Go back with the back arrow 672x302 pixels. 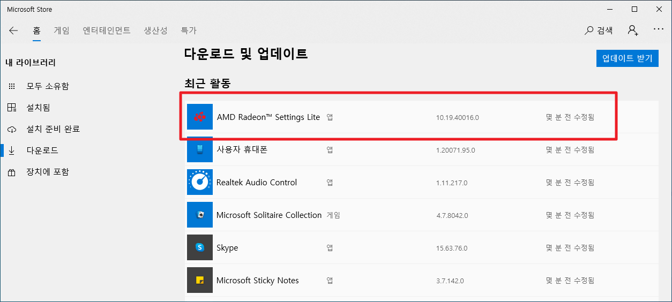13,31
